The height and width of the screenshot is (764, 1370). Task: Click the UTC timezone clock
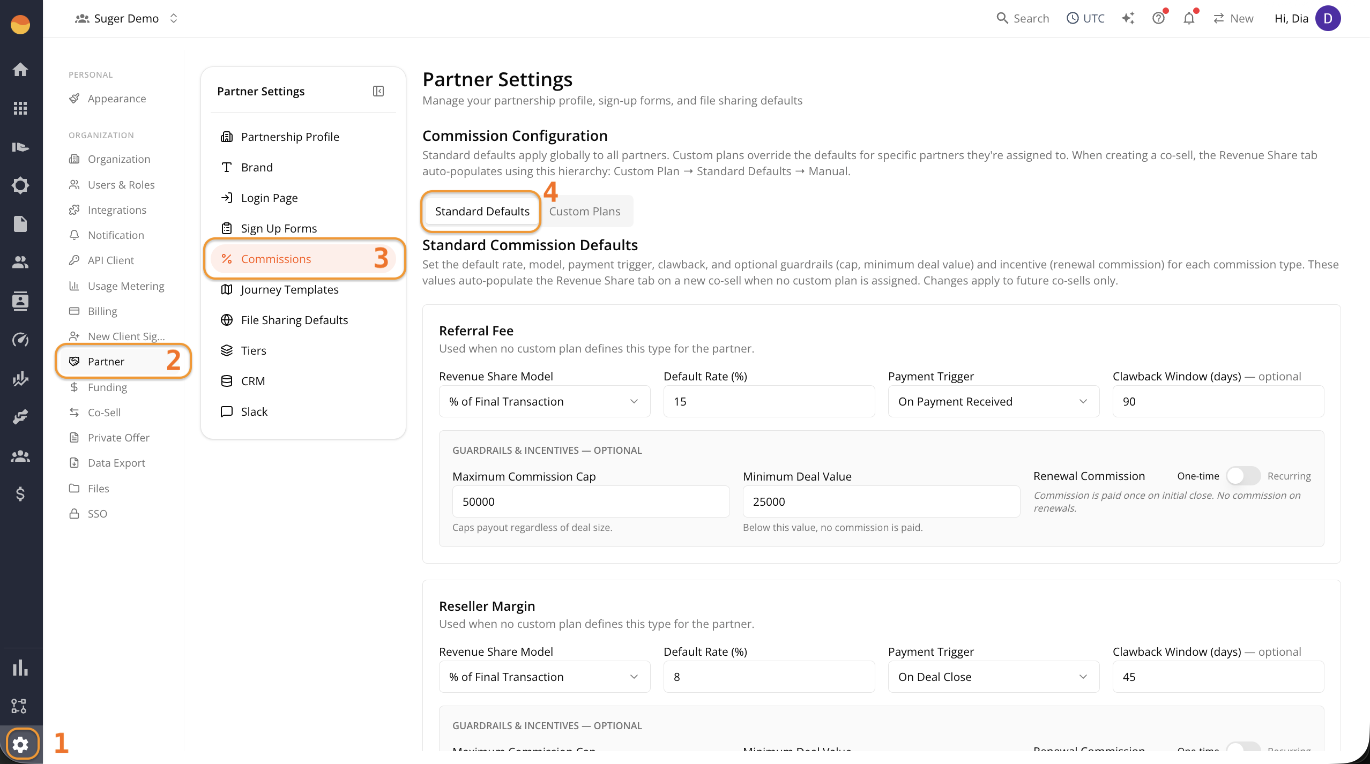pyautogui.click(x=1085, y=18)
